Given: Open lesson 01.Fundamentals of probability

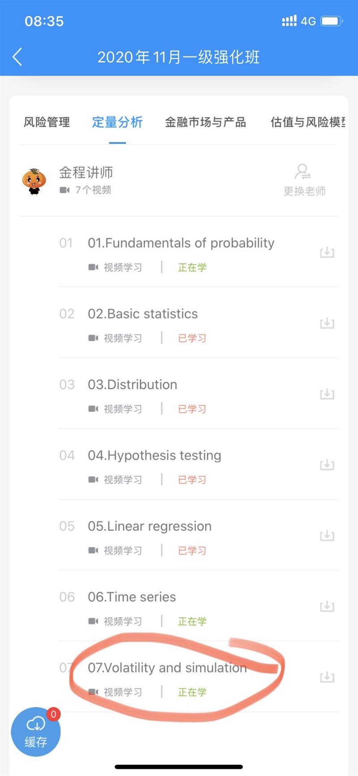Looking at the screenshot, I should coord(181,243).
